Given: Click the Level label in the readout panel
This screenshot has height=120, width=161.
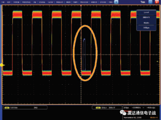Looking at the screenshot, I should click(x=146, y=12).
